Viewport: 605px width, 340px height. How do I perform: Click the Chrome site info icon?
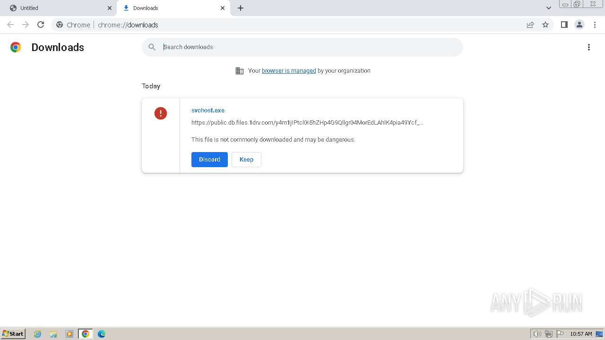click(x=60, y=25)
